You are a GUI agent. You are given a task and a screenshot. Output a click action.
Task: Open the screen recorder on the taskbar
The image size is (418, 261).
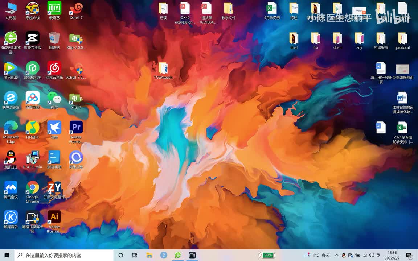(x=192, y=255)
